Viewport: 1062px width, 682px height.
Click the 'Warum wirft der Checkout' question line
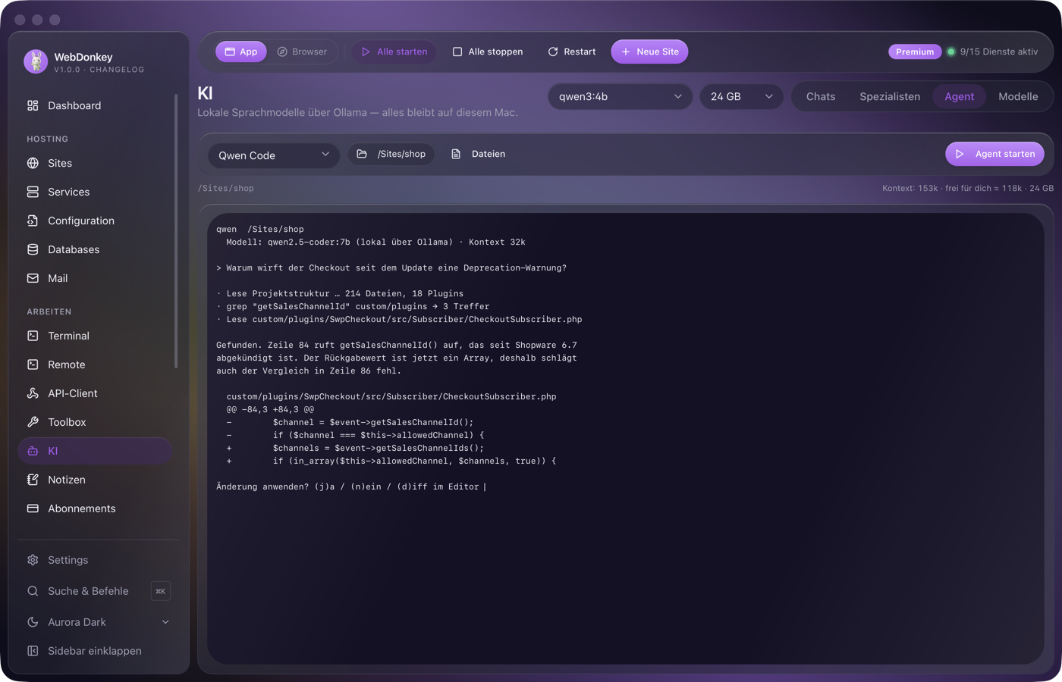click(x=391, y=267)
